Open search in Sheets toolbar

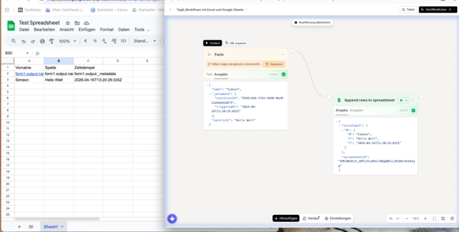pos(13,41)
